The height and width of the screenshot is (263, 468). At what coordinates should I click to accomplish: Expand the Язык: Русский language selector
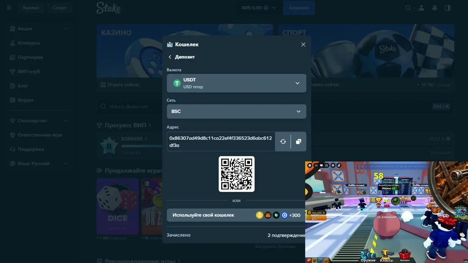[39, 163]
